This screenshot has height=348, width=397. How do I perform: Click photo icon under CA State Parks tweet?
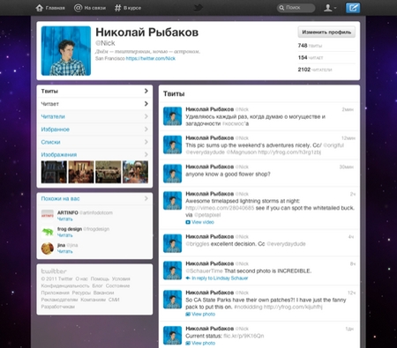(x=188, y=315)
